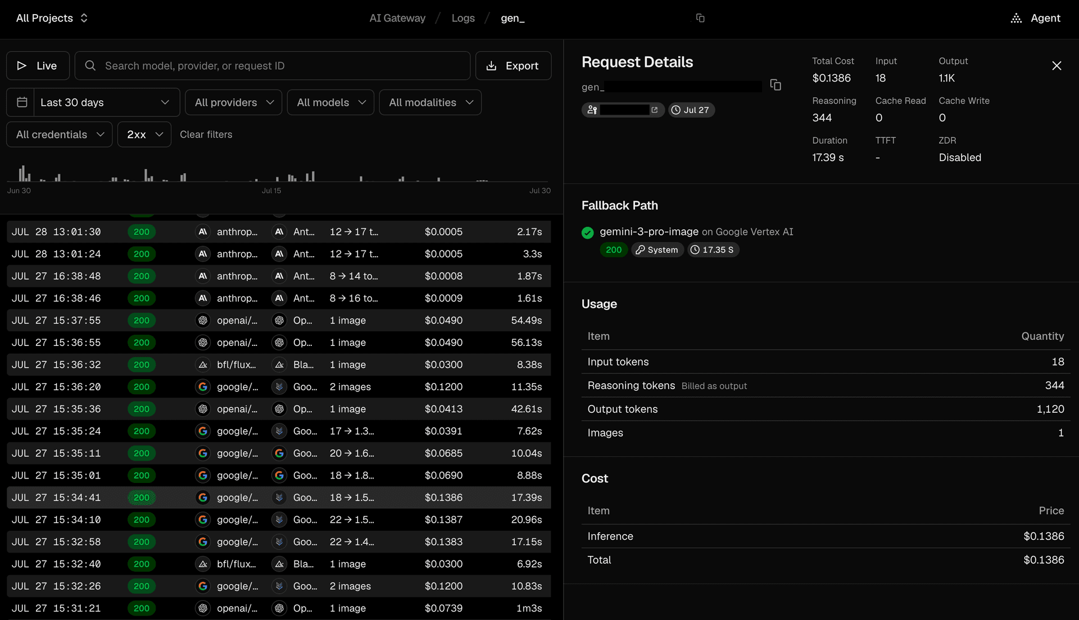
Task: Click the OpenAI provider icon in 15:31:21 row
Action: pyautogui.click(x=279, y=608)
